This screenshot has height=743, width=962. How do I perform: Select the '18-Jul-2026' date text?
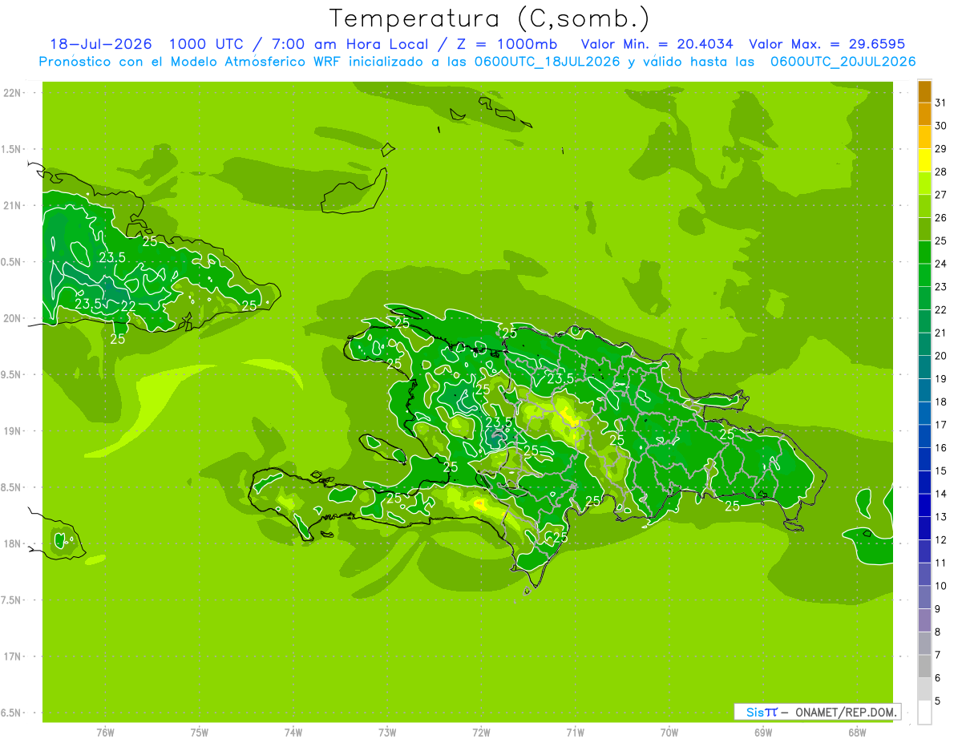[x=100, y=44]
